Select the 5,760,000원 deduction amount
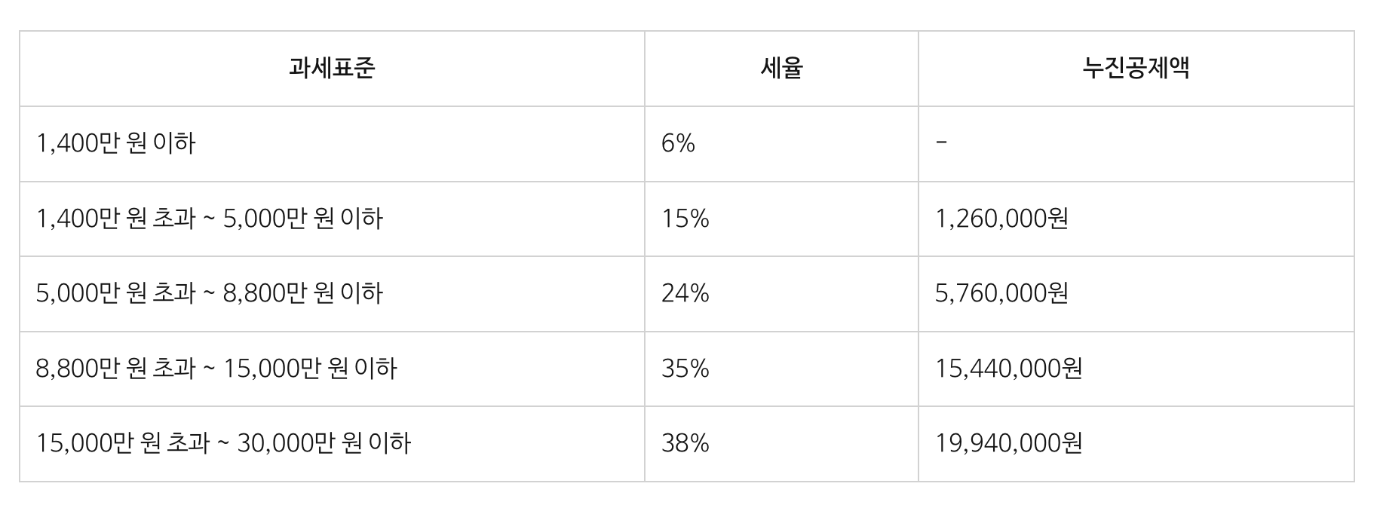Viewport: 1377px width, 508px height. pos(1001,293)
